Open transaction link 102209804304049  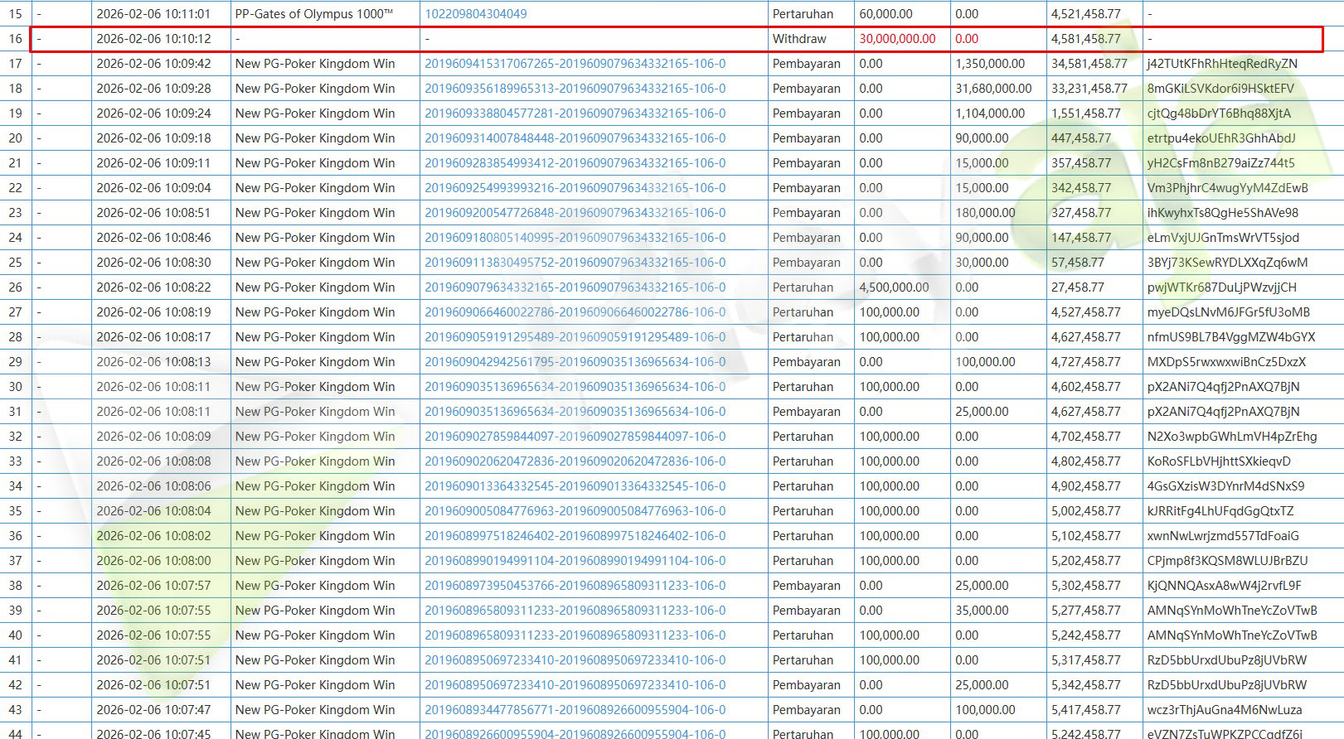(475, 14)
